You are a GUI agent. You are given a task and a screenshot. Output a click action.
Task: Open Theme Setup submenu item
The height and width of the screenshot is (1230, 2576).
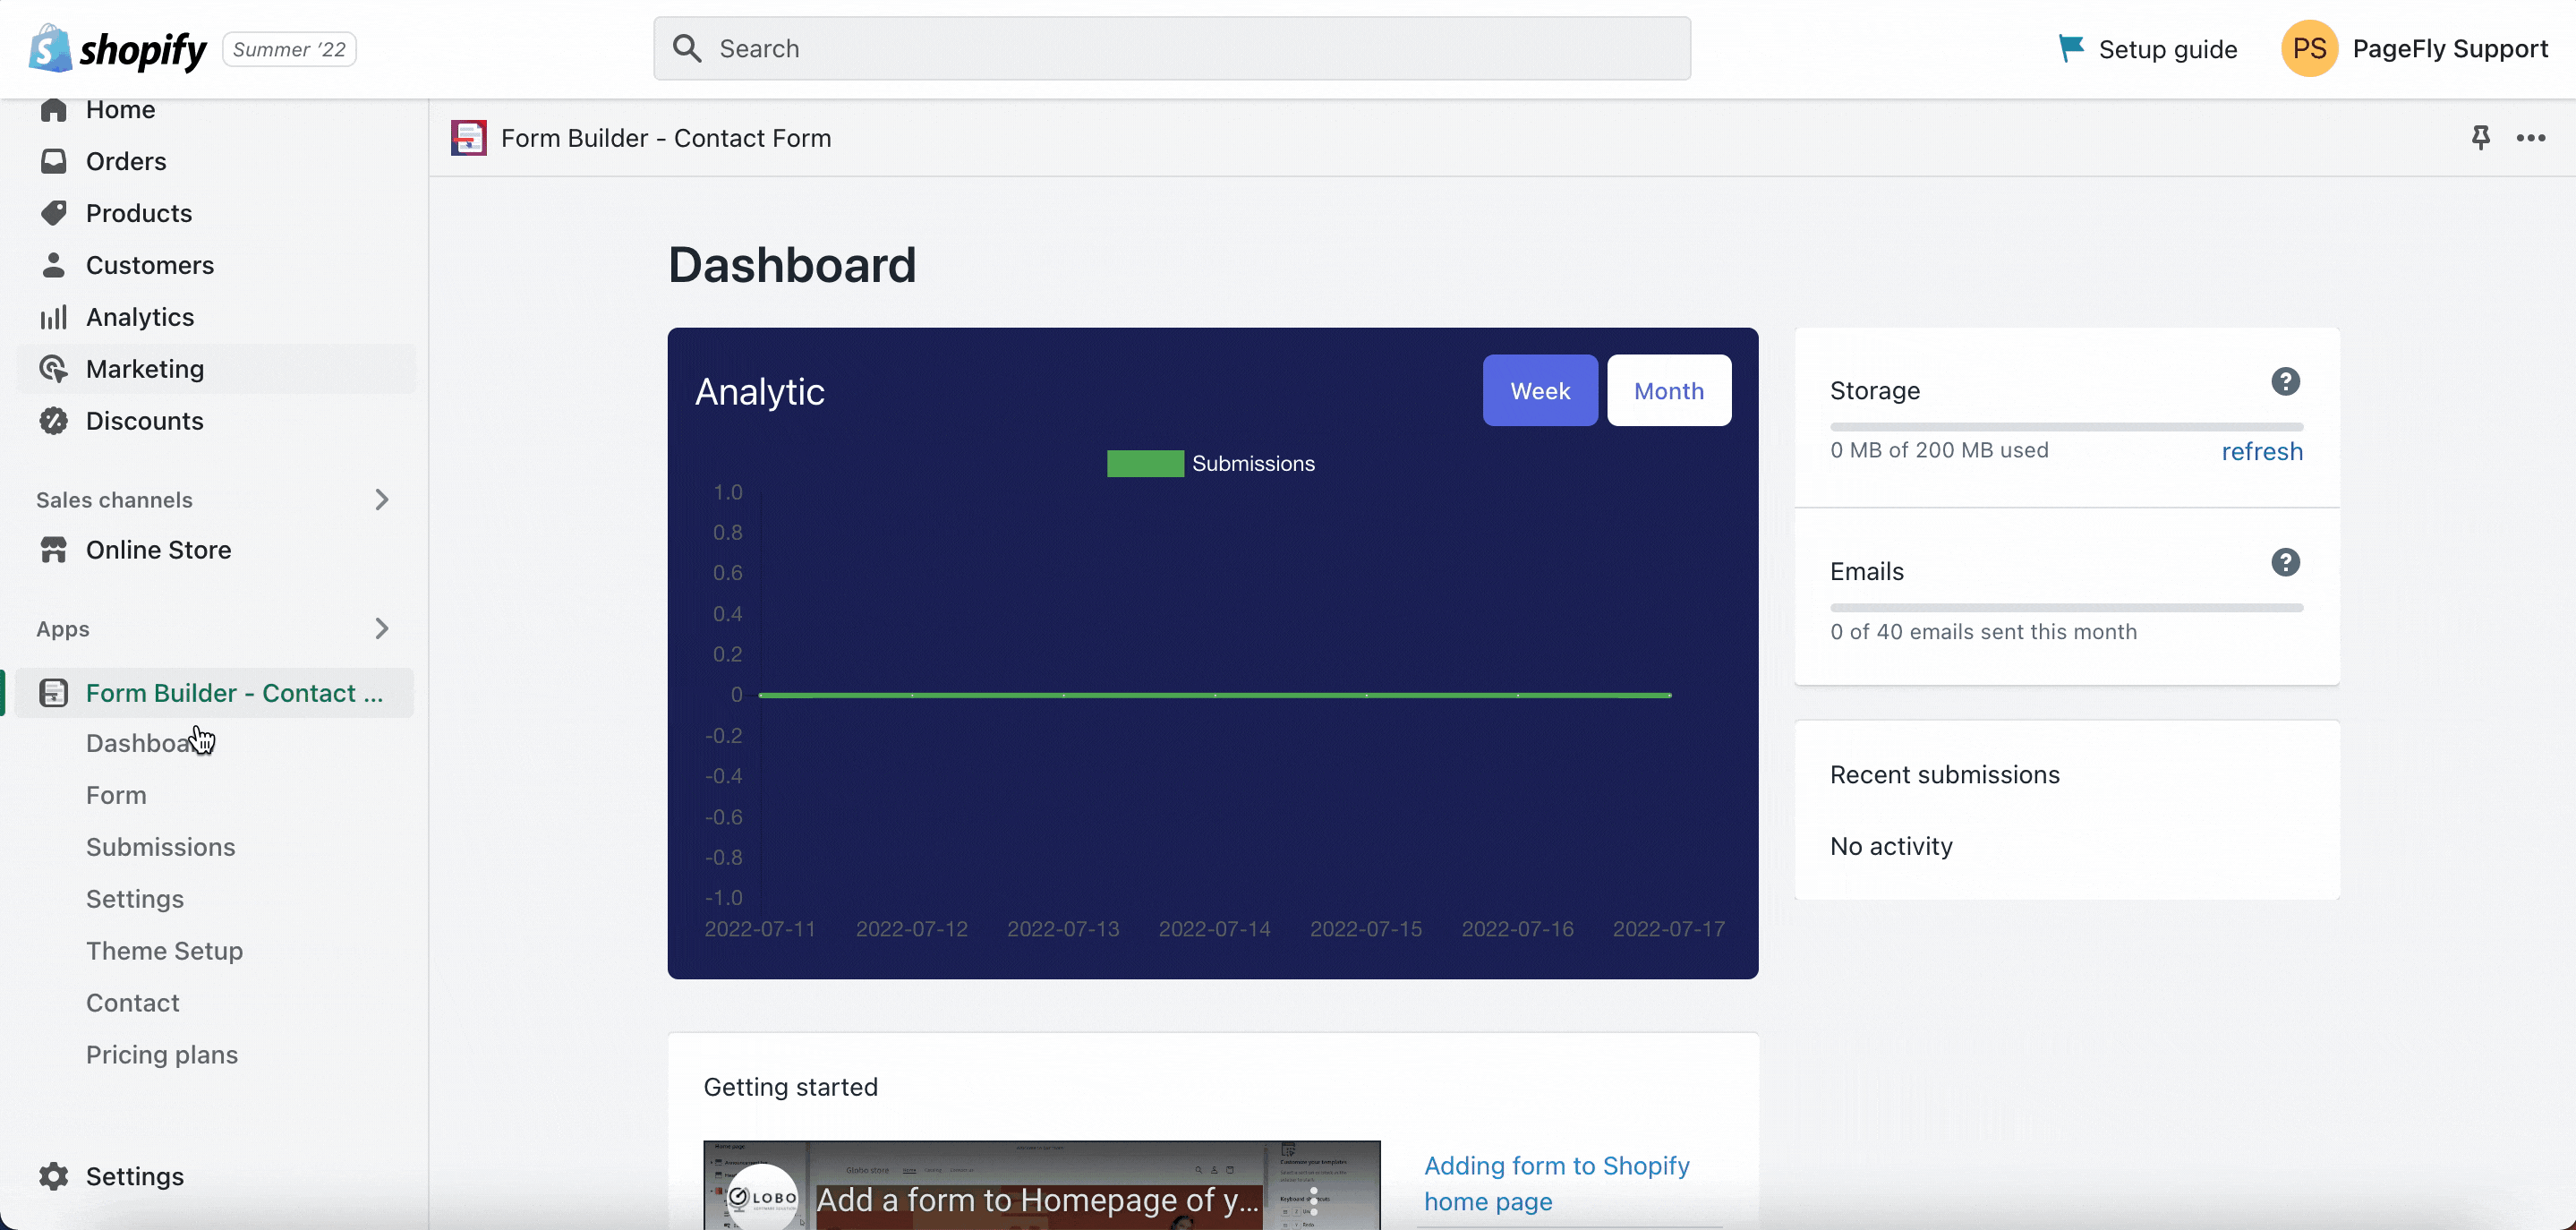point(165,951)
